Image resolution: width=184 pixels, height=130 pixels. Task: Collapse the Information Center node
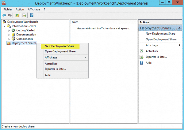(x=4, y=26)
